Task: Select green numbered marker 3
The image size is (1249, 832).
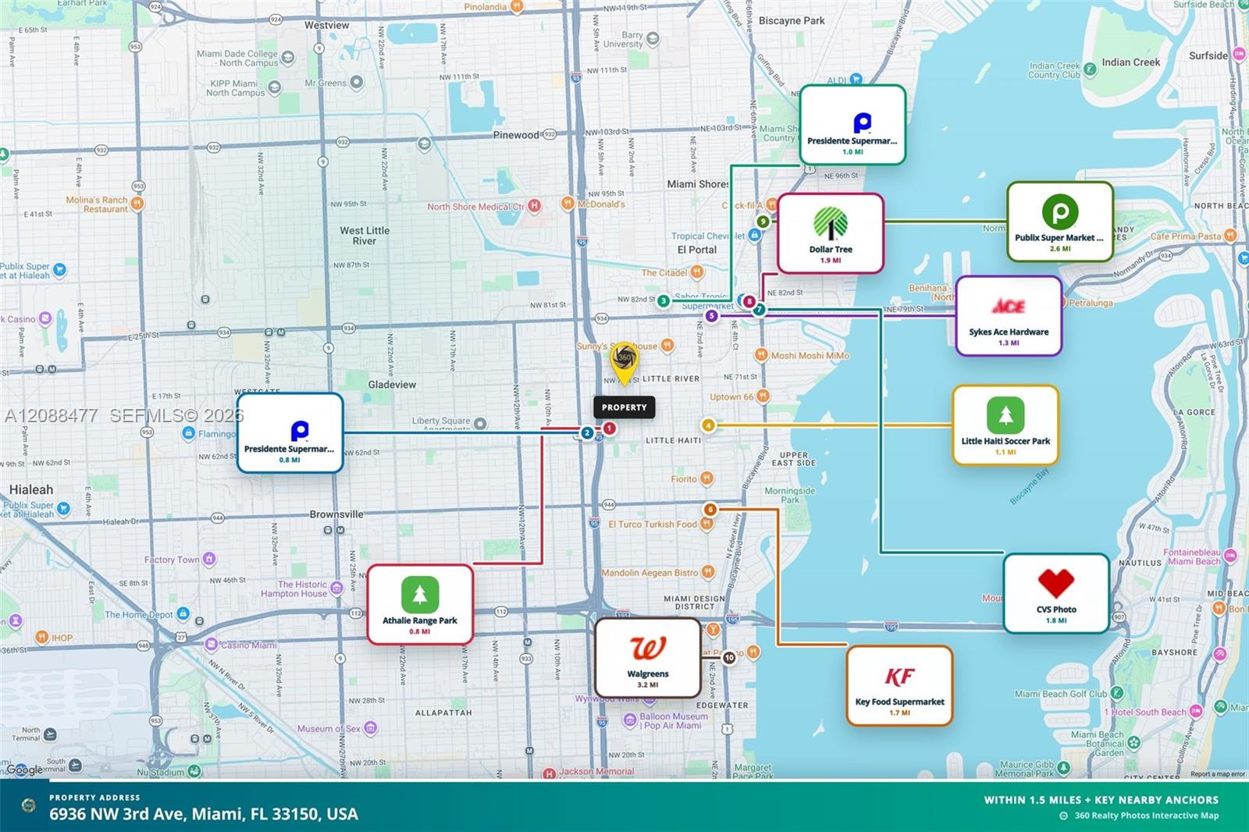Action: [663, 301]
